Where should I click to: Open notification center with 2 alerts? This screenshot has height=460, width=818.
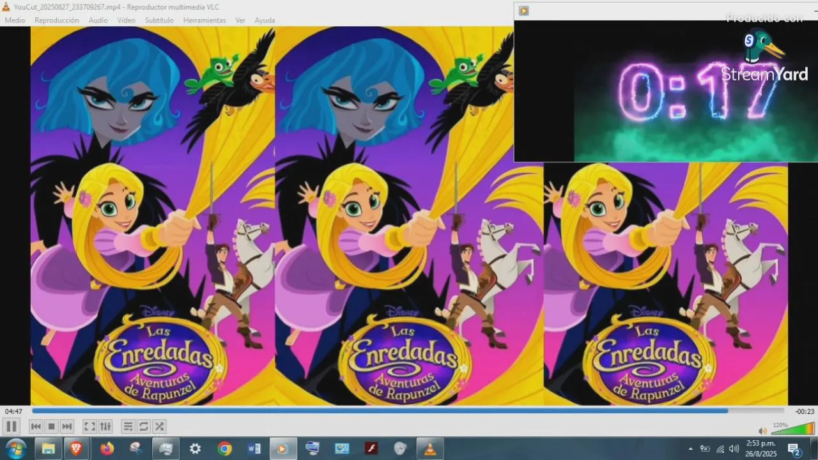tap(794, 449)
